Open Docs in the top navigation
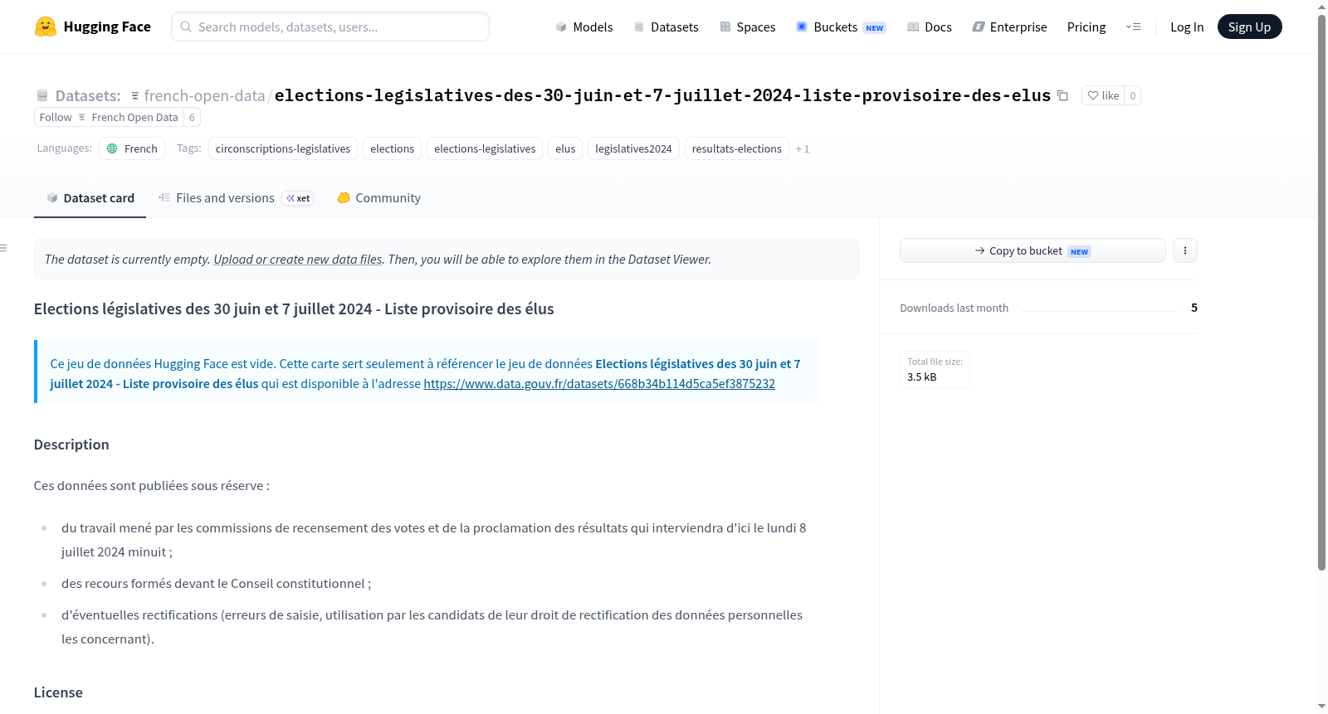 pyautogui.click(x=930, y=27)
